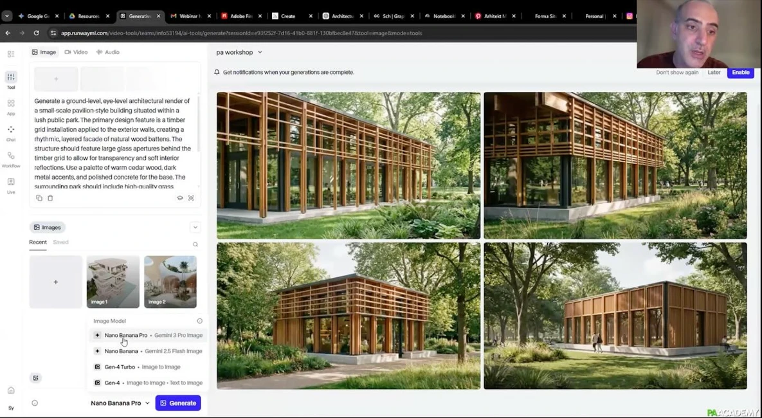The height and width of the screenshot is (418, 762).
Task: Select the image 1 thumbnail
Action: [113, 282]
